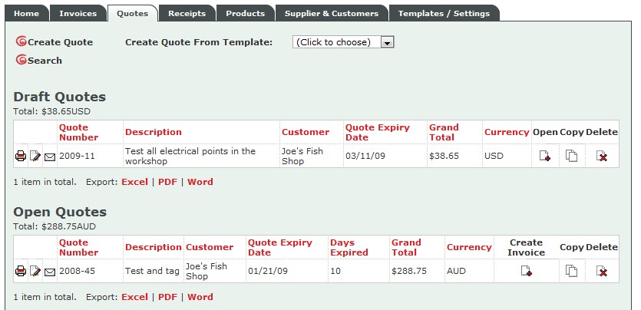Print open quote 2008-45
641x310 pixels.
click(x=21, y=271)
